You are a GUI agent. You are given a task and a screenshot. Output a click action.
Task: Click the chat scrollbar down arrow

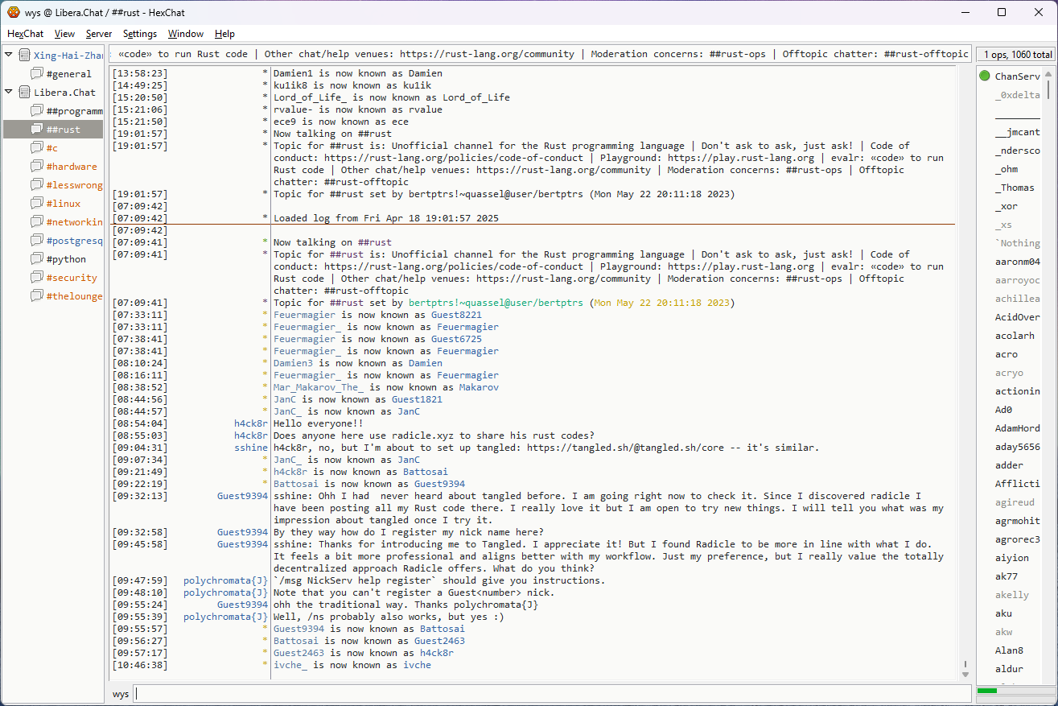pyautogui.click(x=965, y=674)
